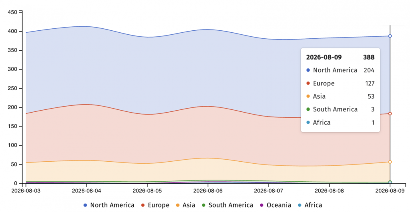Screen dimensions: 410x212
Task: Click the tooltip header showing 388 total
Action: pyautogui.click(x=340, y=57)
